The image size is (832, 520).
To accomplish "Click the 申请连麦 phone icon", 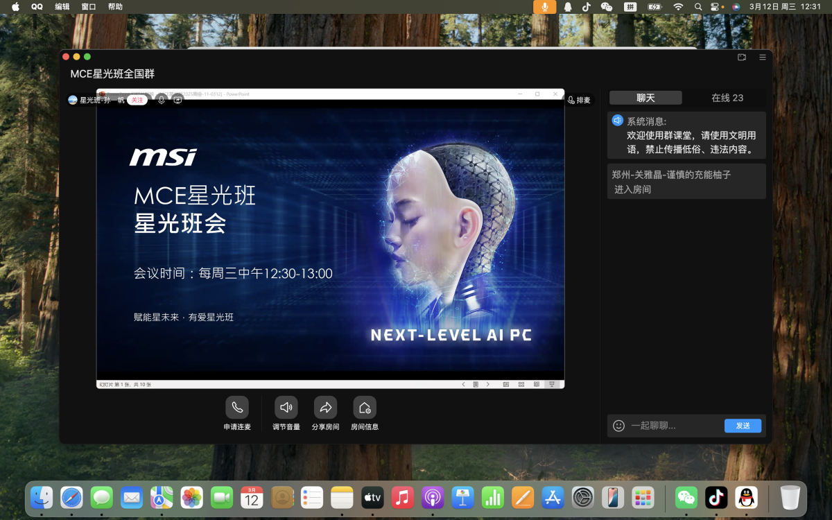I will tap(237, 408).
